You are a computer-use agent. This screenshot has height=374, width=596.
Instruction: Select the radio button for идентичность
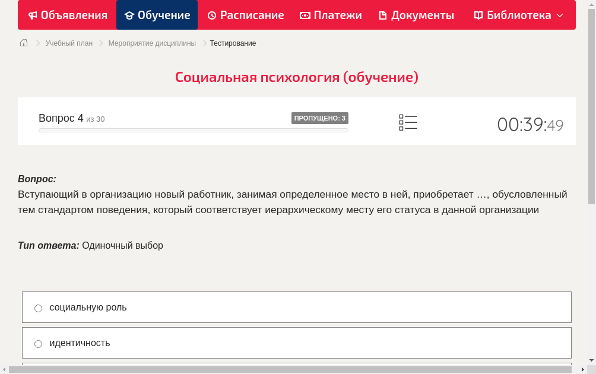pos(38,344)
